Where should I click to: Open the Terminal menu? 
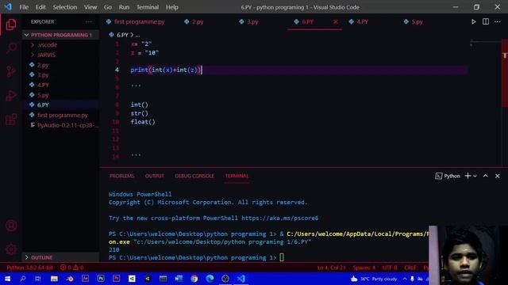[x=148, y=7]
